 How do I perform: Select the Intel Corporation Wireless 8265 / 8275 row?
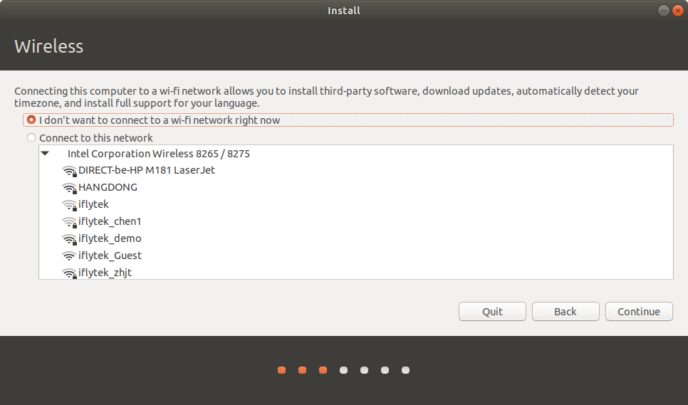356,154
